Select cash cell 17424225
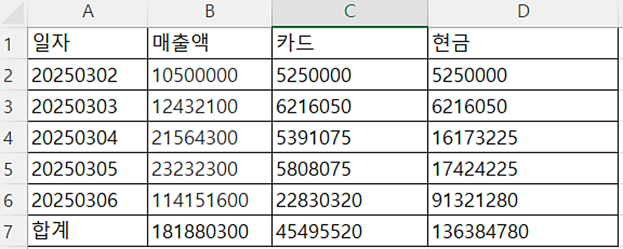The width and height of the screenshot is (623, 249). [x=524, y=168]
